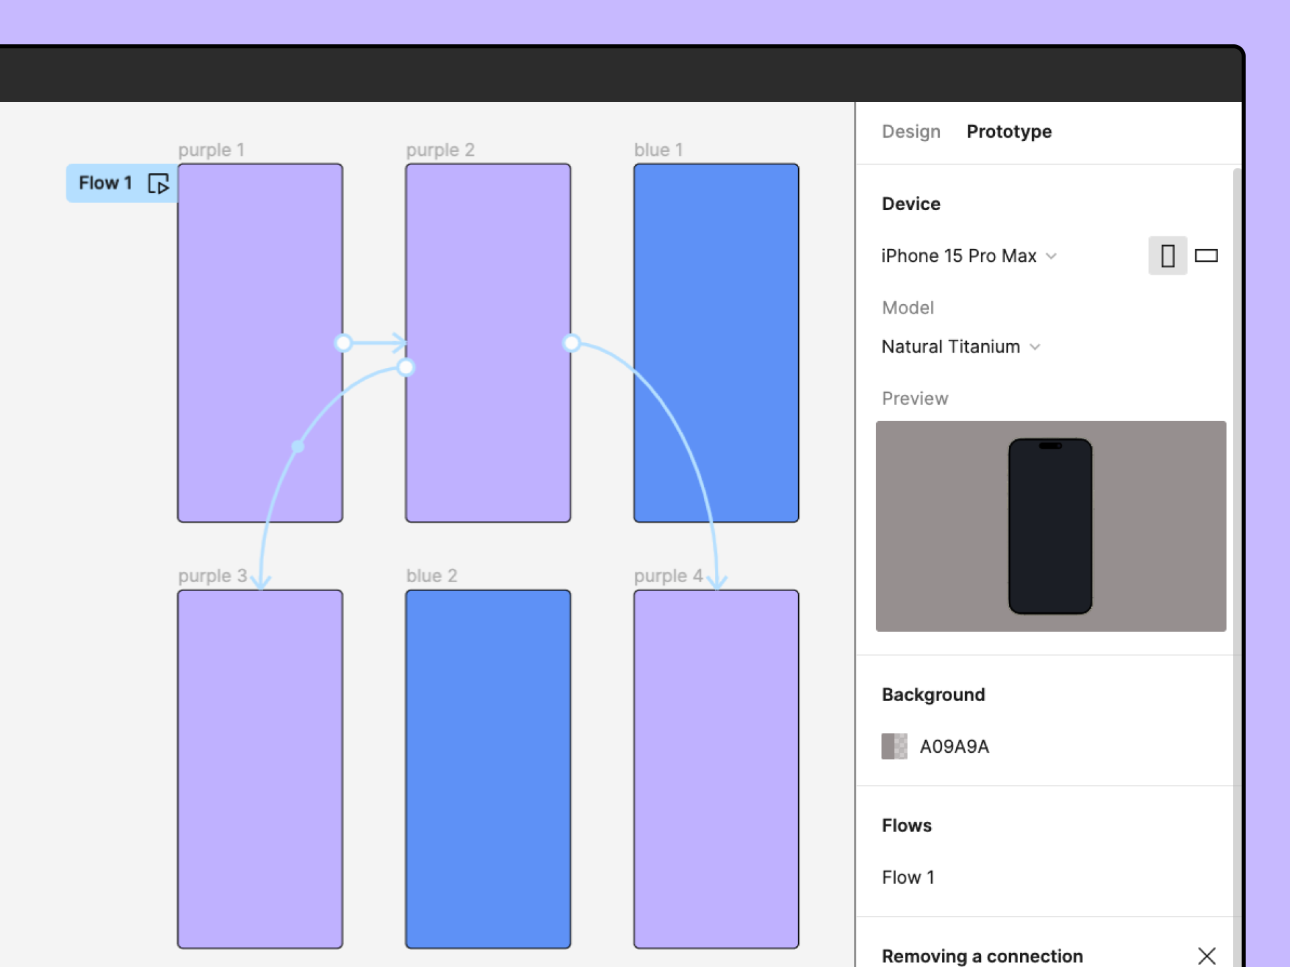Click the background color swatch
Image resolution: width=1290 pixels, height=967 pixels.
pos(894,746)
